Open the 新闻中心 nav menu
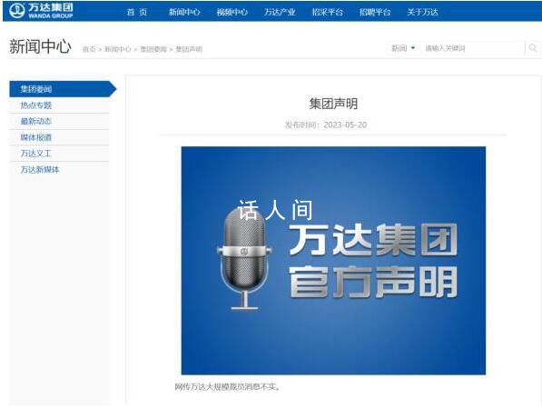This screenshot has height=409, width=542. [184, 12]
